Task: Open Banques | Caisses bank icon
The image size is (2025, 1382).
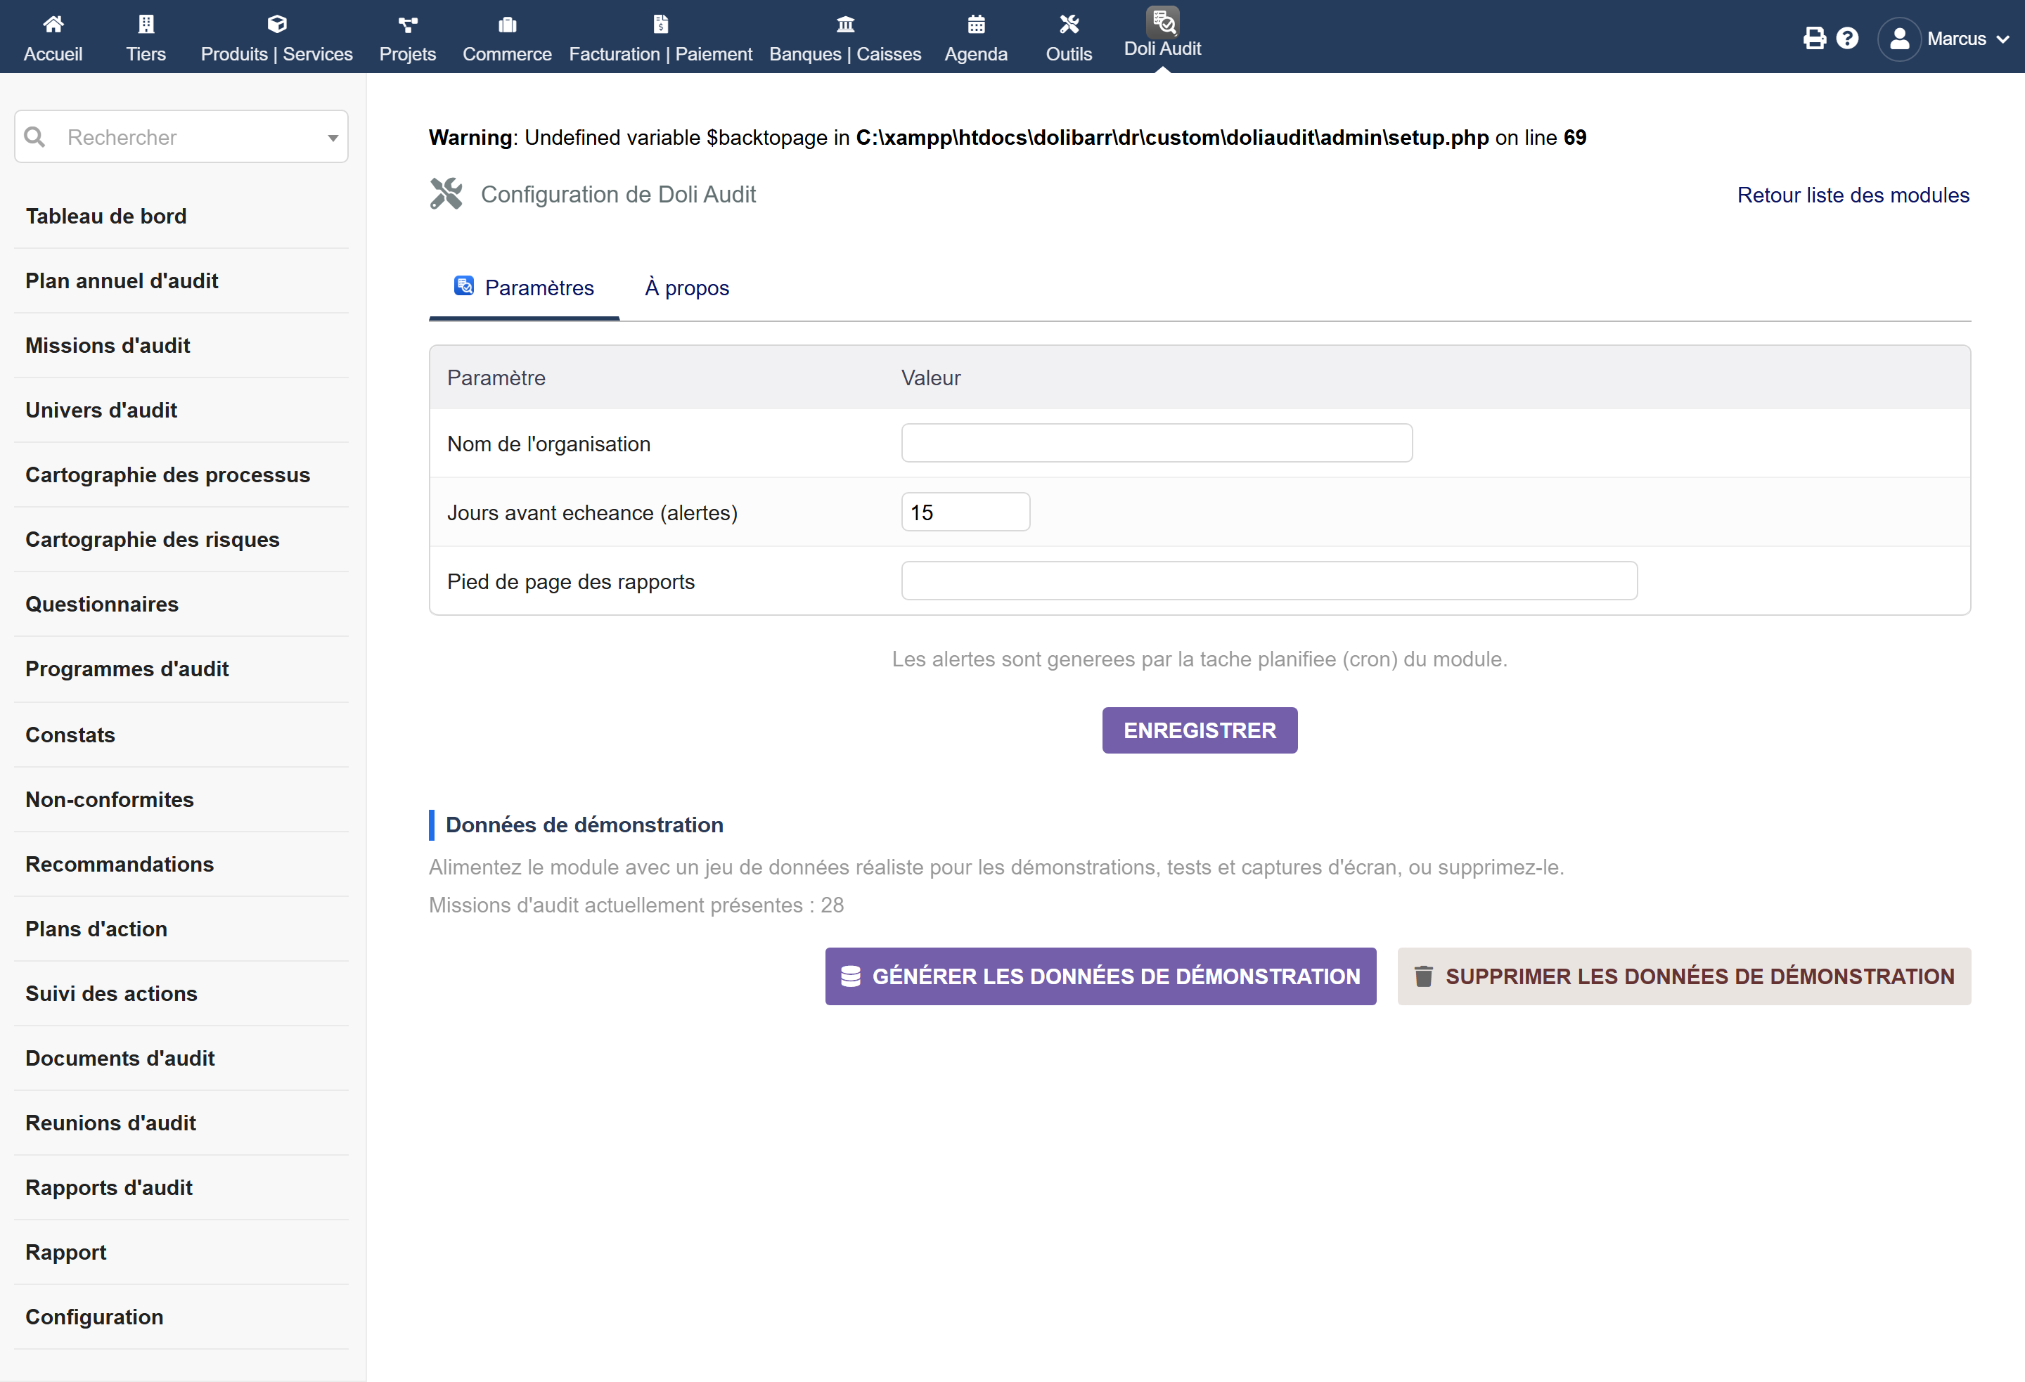Action: [845, 23]
